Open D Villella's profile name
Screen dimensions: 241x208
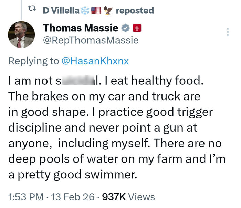(x=61, y=11)
